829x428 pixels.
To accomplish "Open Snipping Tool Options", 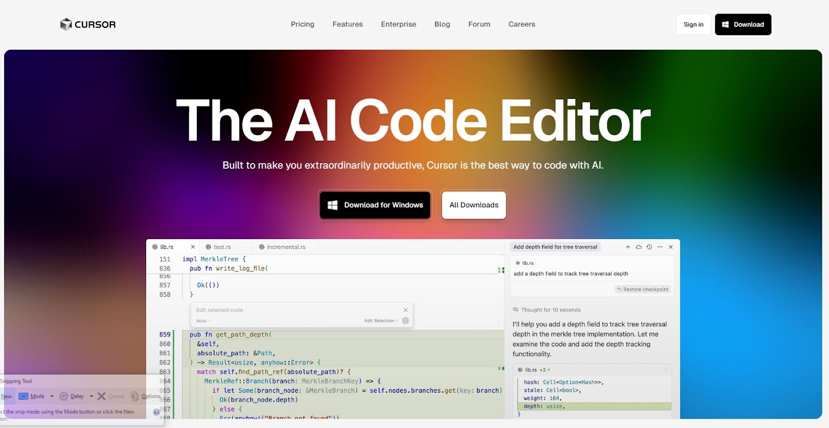I will pos(145,396).
